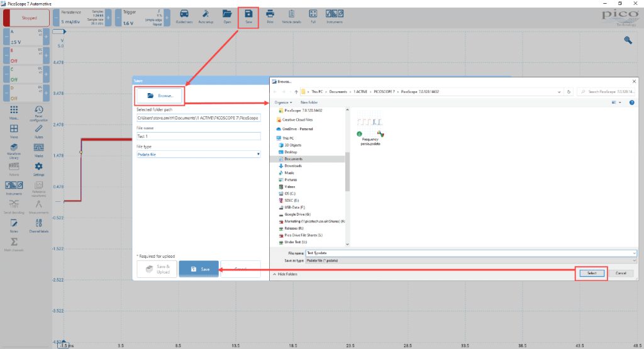Open the File type Psdata dropdown
This screenshot has height=349, width=644.
[x=198, y=155]
